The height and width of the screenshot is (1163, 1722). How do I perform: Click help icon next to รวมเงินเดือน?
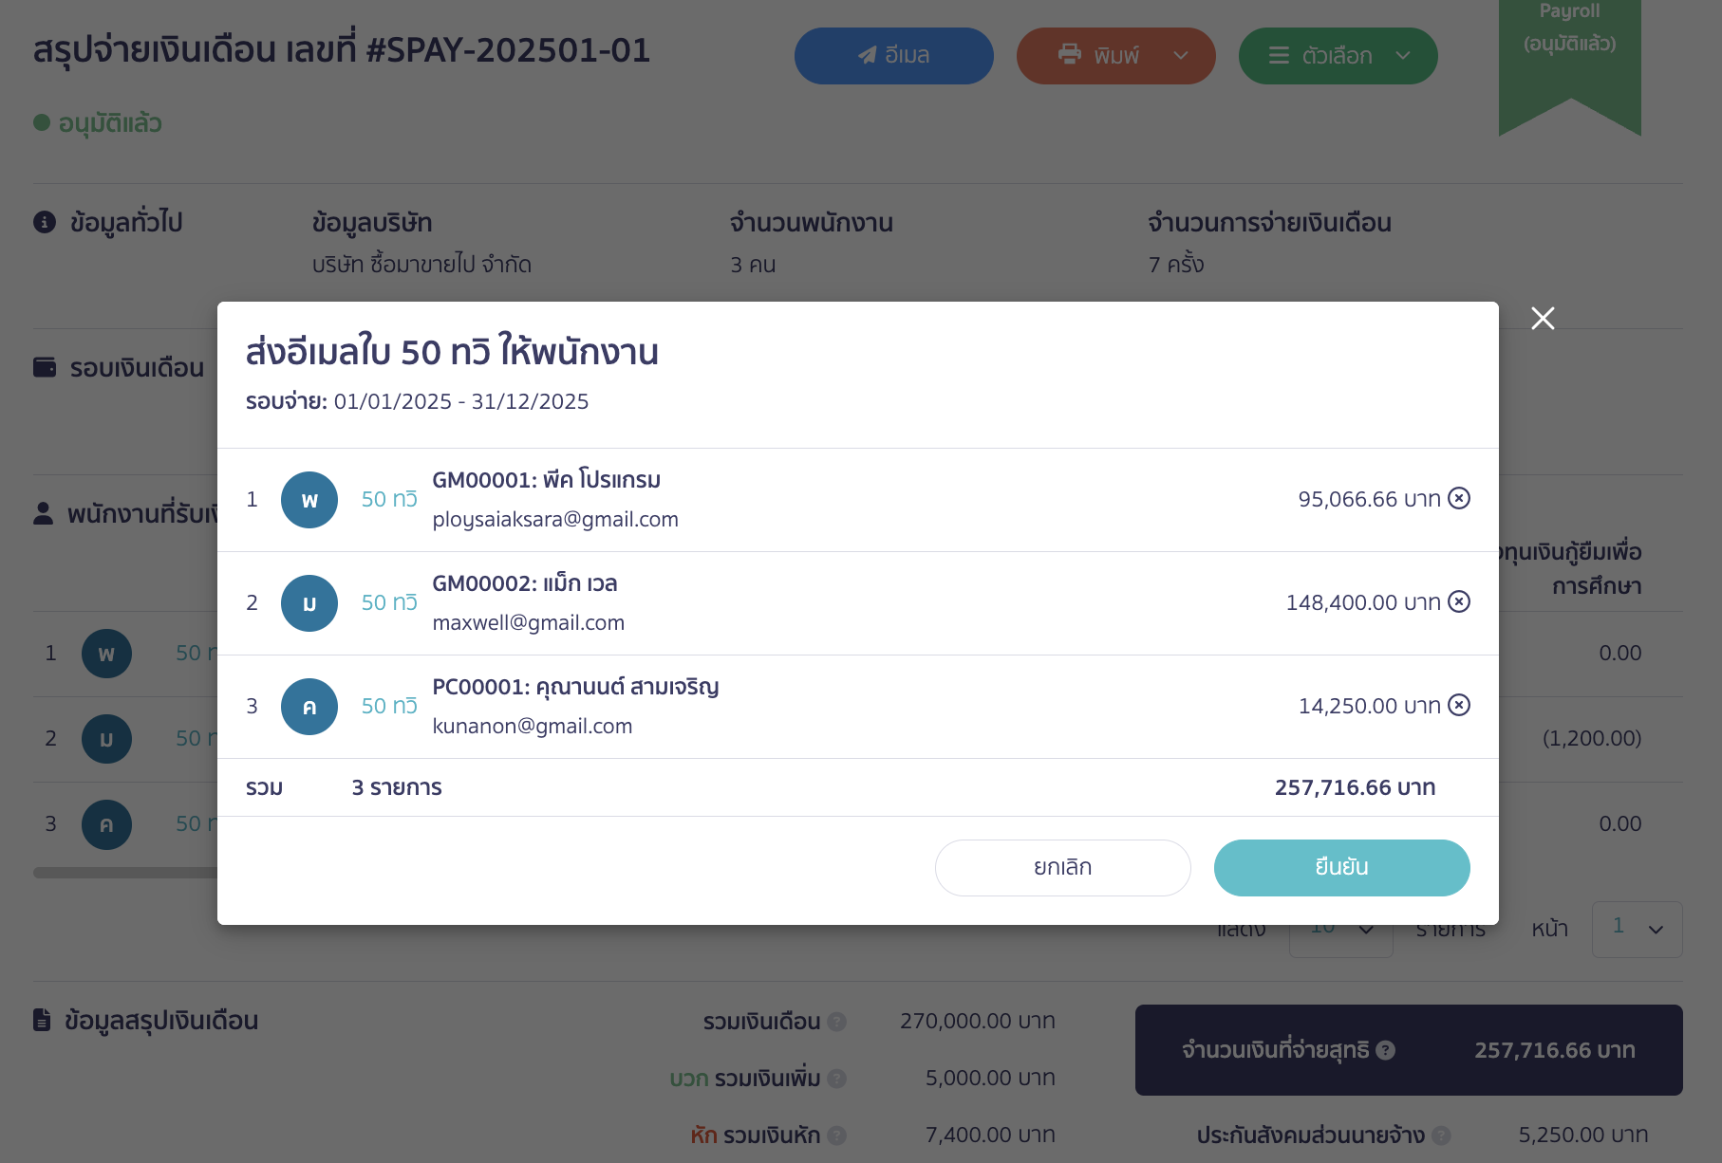click(x=836, y=1022)
